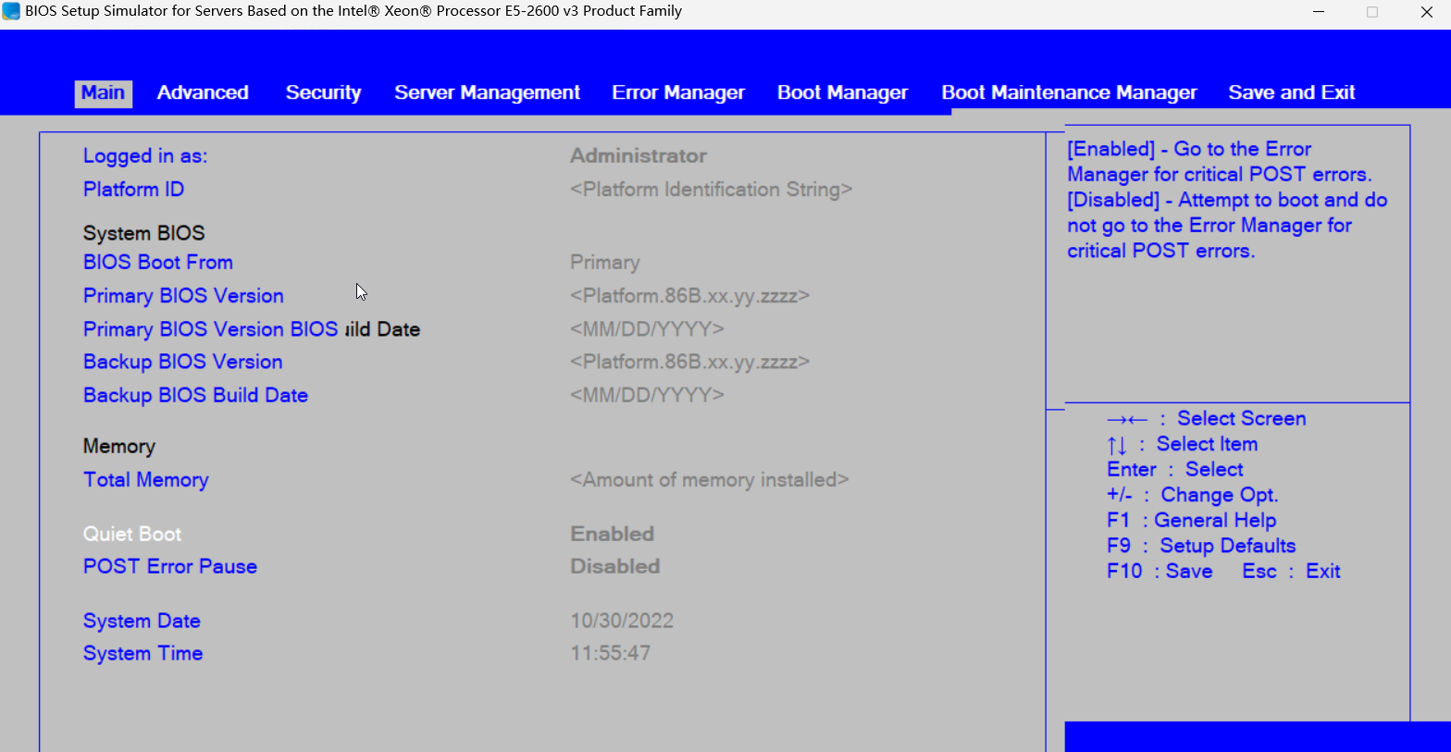Click F9 Setup Defaults hint
1451x752 pixels.
pyautogui.click(x=1201, y=546)
